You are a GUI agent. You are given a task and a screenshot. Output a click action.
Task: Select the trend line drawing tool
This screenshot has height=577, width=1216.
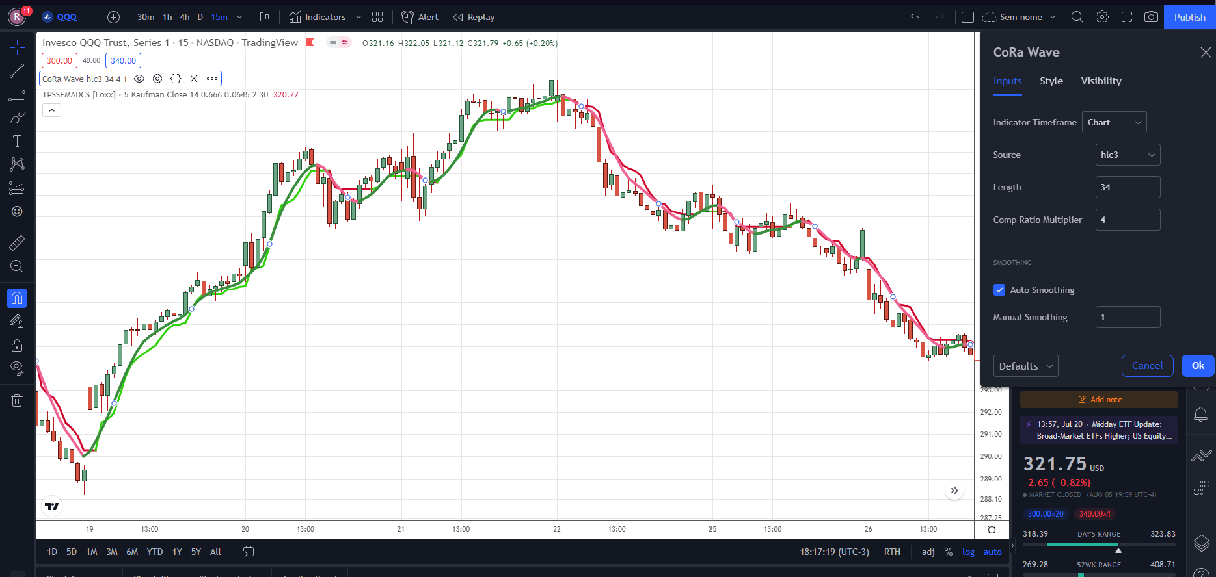click(17, 71)
